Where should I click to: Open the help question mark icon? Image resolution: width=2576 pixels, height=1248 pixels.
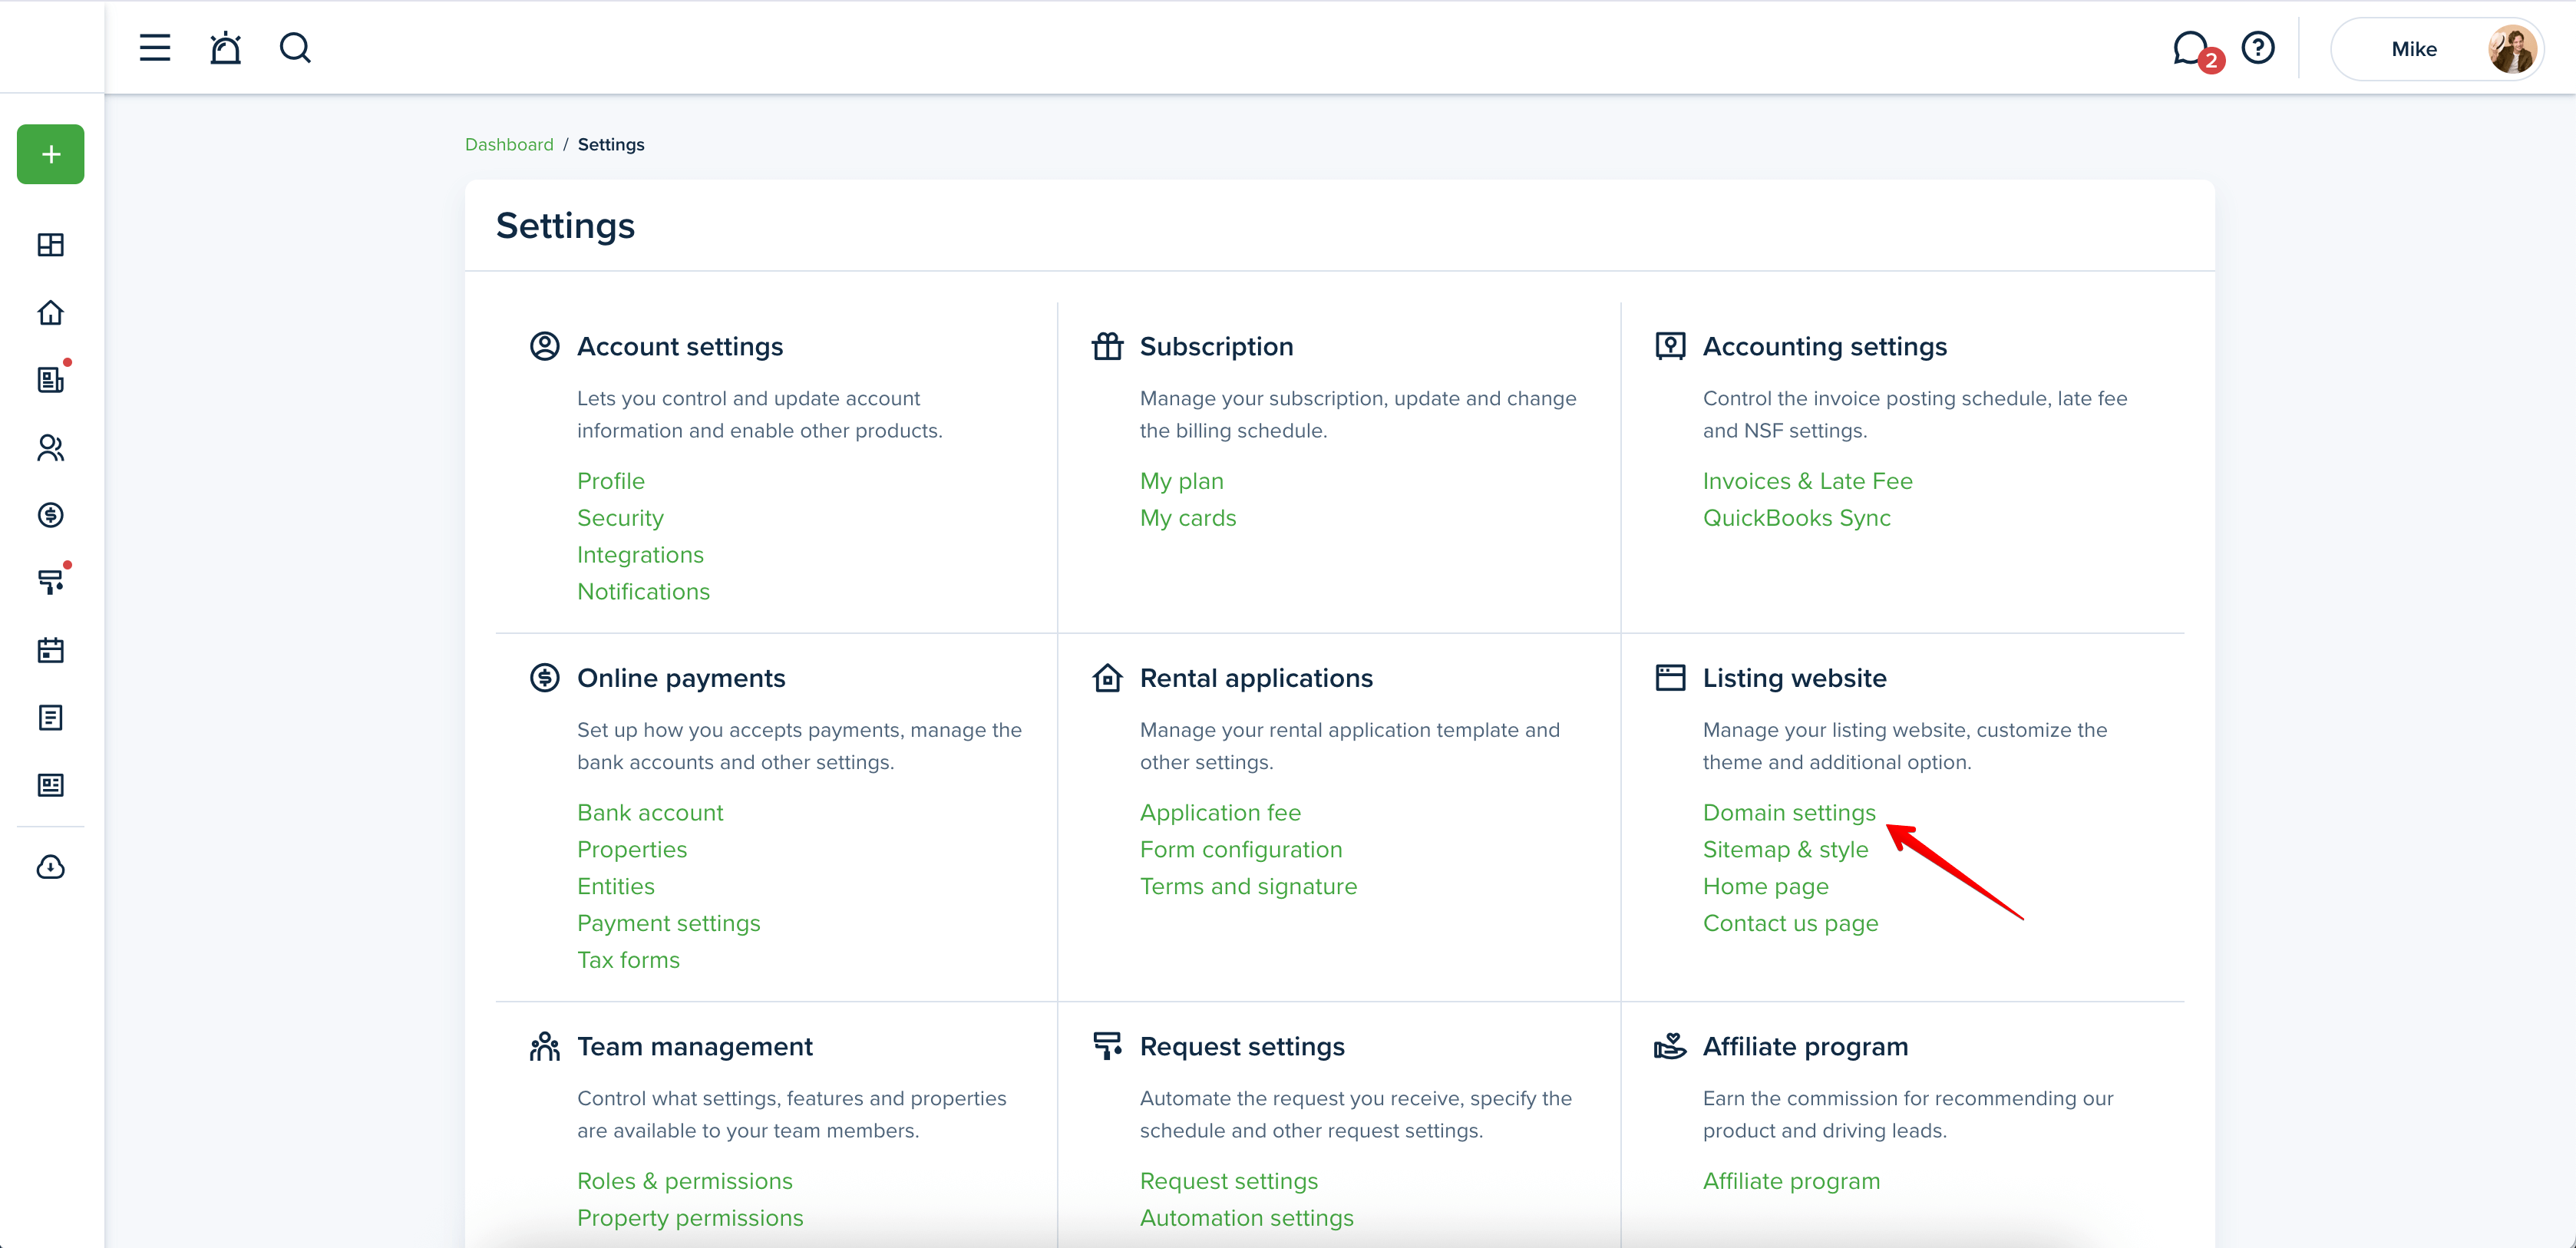(x=2258, y=48)
